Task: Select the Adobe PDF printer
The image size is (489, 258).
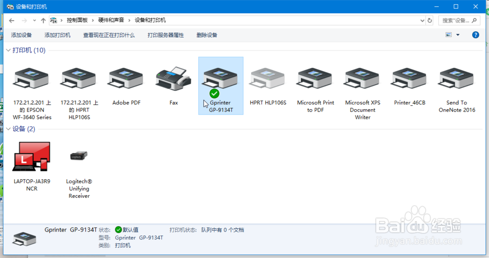Action: click(126, 78)
